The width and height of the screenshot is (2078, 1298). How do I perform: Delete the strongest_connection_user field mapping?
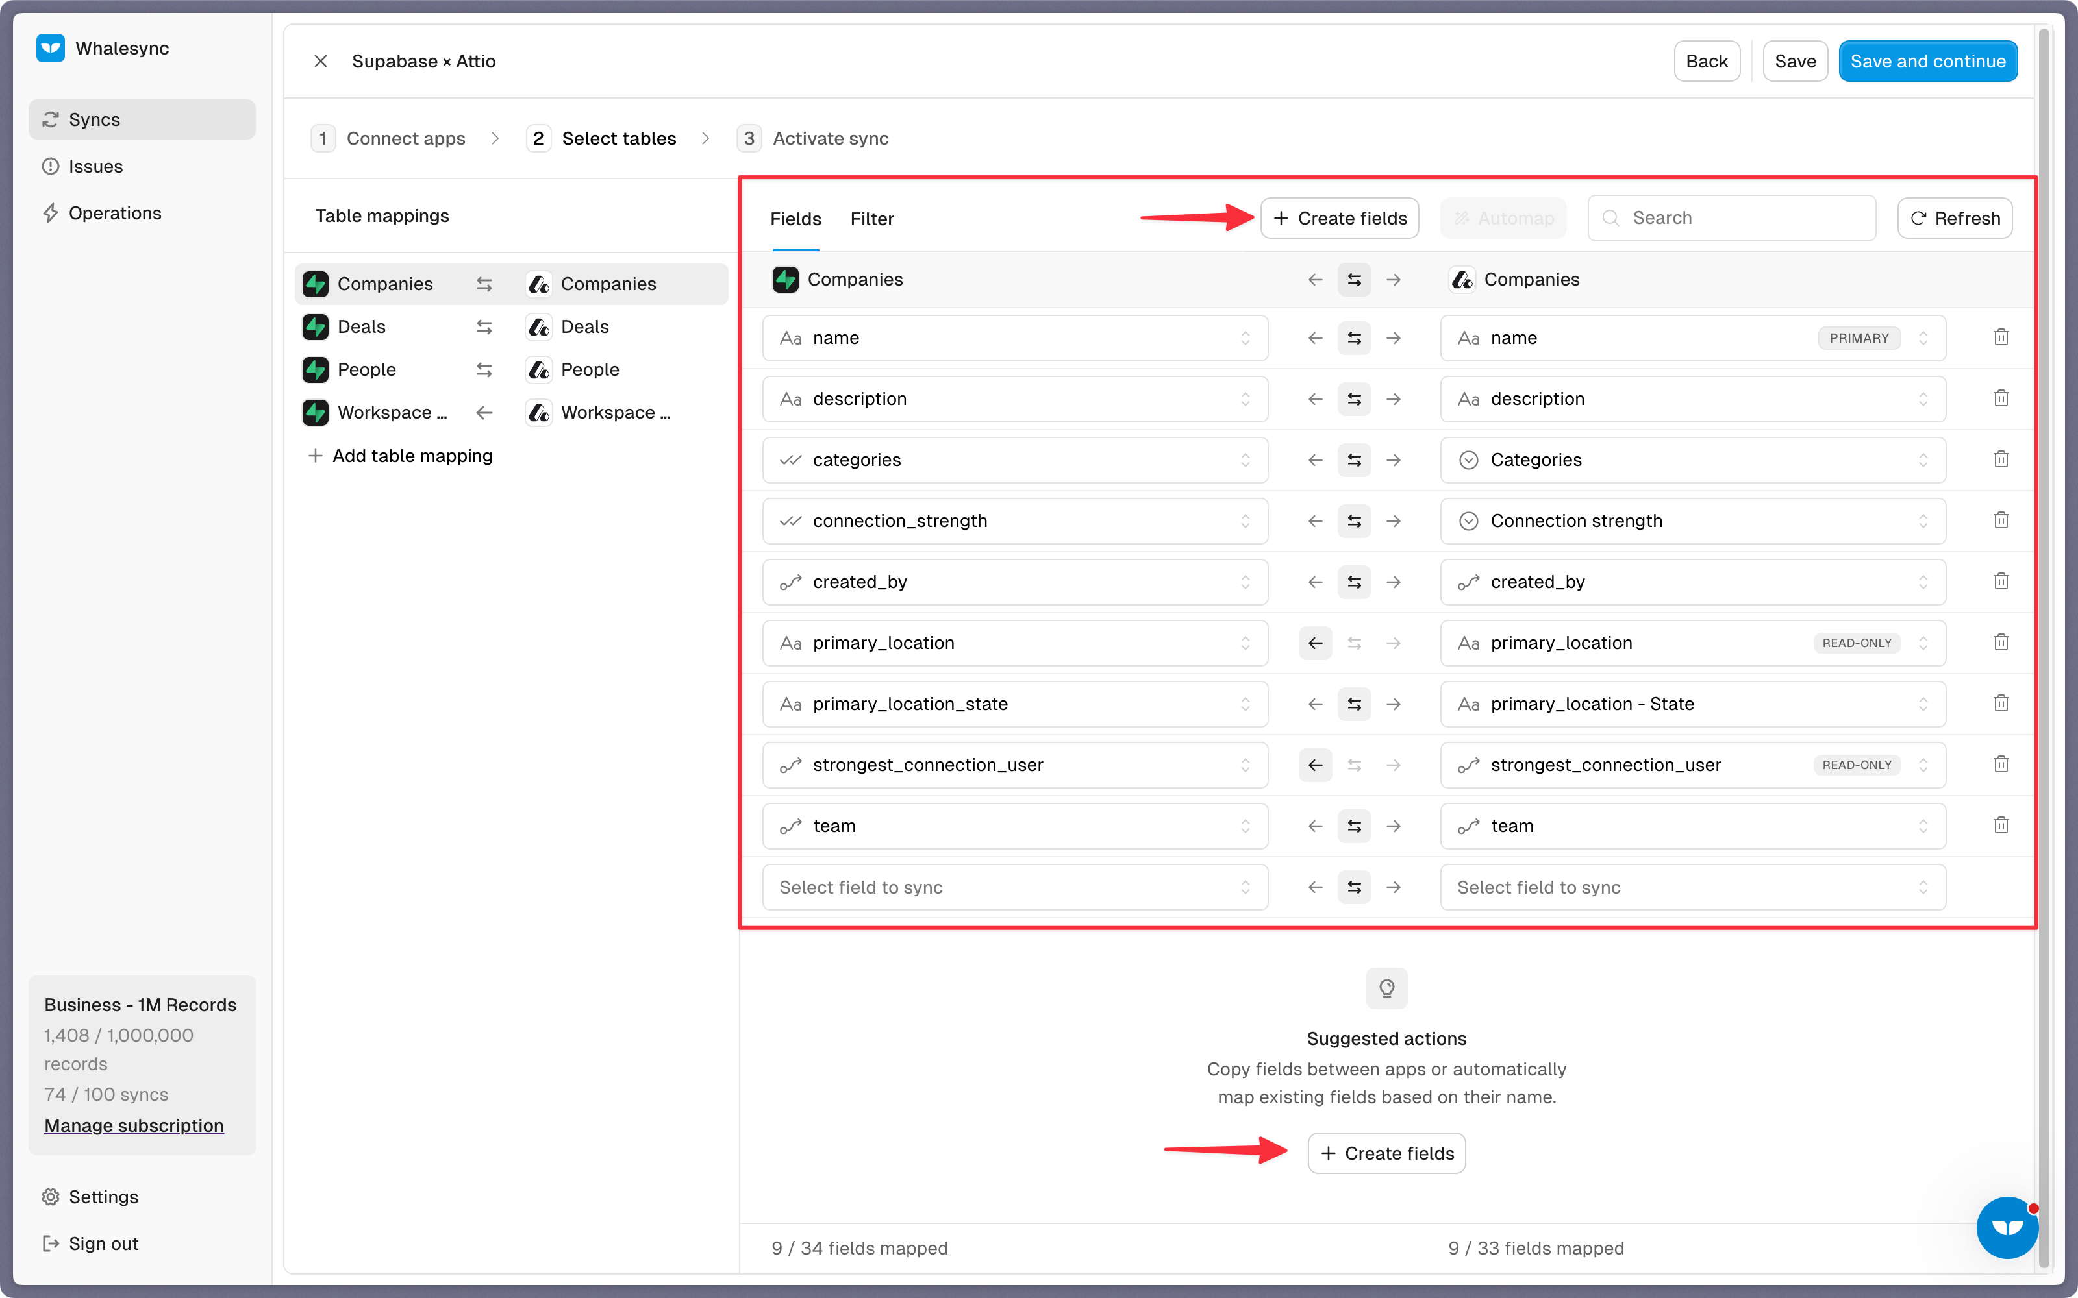(x=2001, y=764)
